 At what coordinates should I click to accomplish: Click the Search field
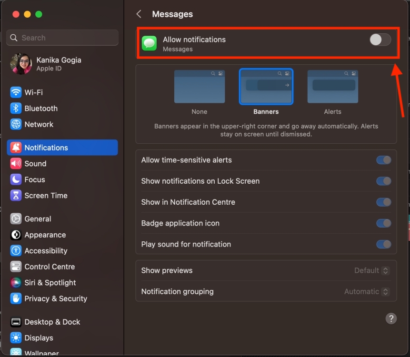pyautogui.click(x=62, y=38)
